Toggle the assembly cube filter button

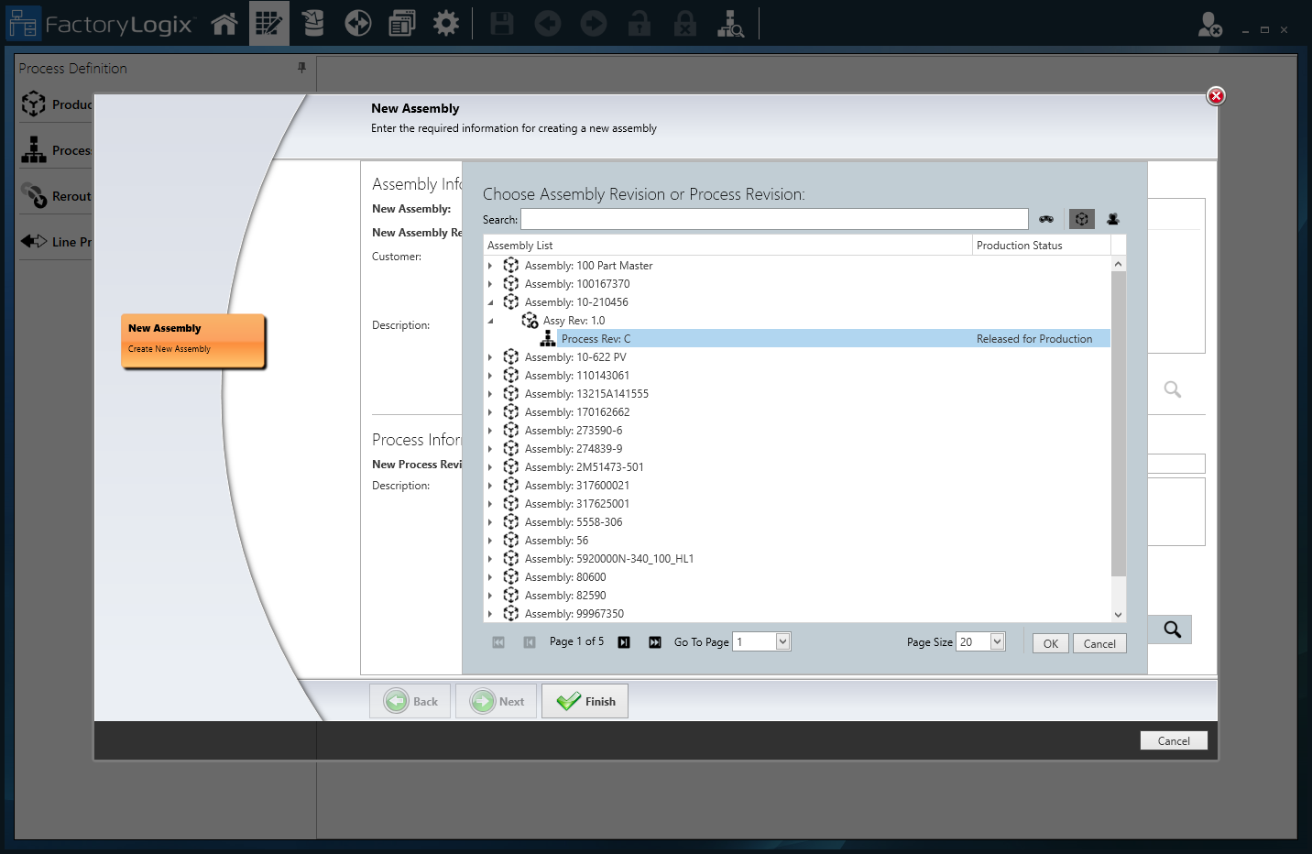click(1081, 219)
